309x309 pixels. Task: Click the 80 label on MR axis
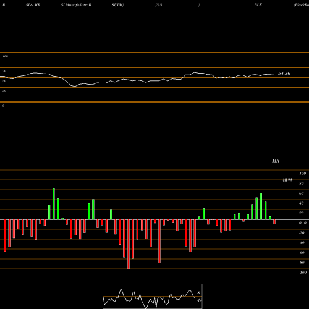(302, 184)
